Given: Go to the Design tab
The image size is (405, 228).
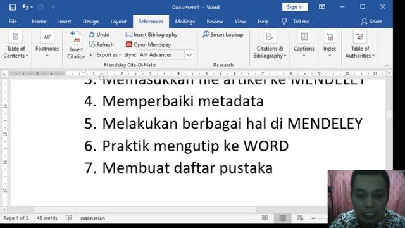Looking at the screenshot, I should click(90, 22).
